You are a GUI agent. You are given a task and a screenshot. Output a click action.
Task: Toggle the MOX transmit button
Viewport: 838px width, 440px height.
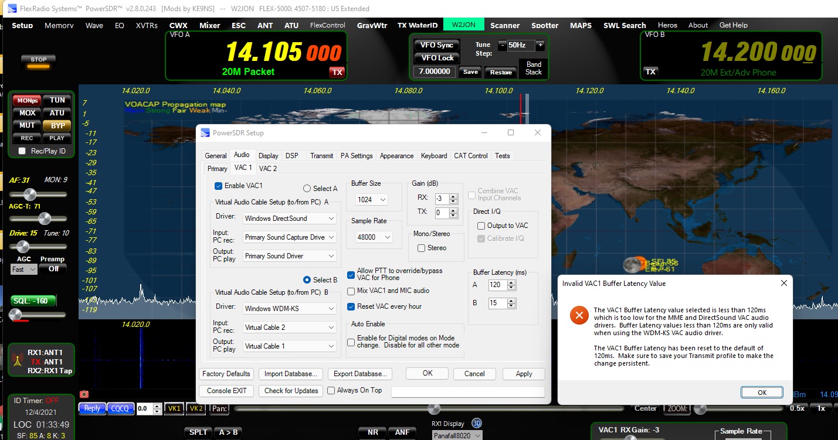(27, 112)
